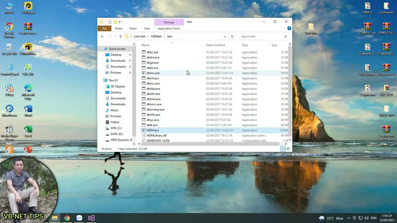Open Music in navigation pane
This screenshot has height=223, width=397.
coord(114,110)
